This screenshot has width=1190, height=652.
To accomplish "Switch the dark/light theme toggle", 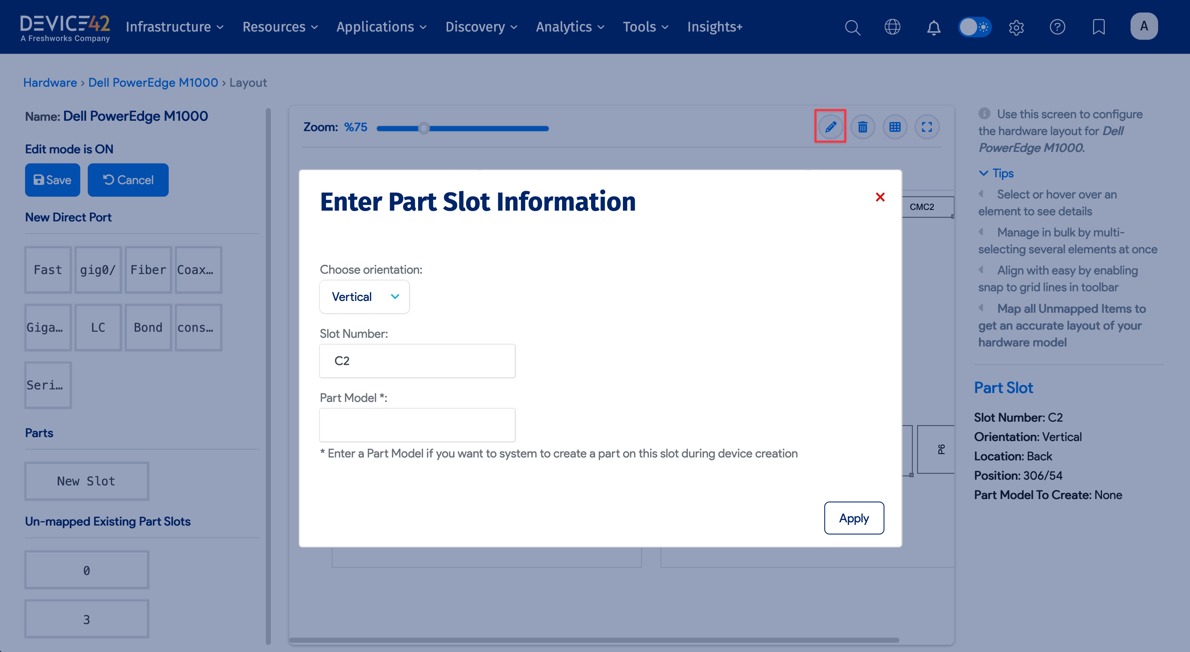I will (975, 27).
